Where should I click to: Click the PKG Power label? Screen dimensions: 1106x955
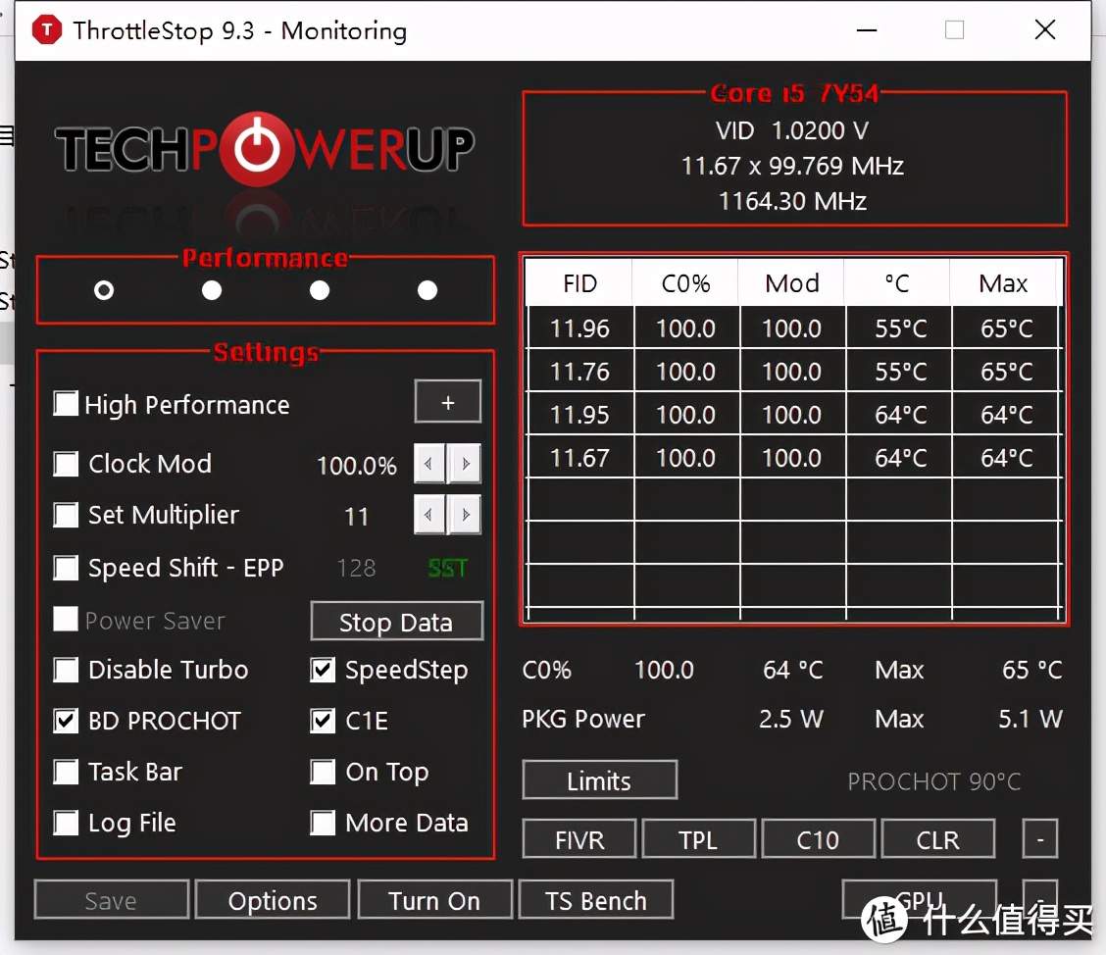[x=583, y=719]
